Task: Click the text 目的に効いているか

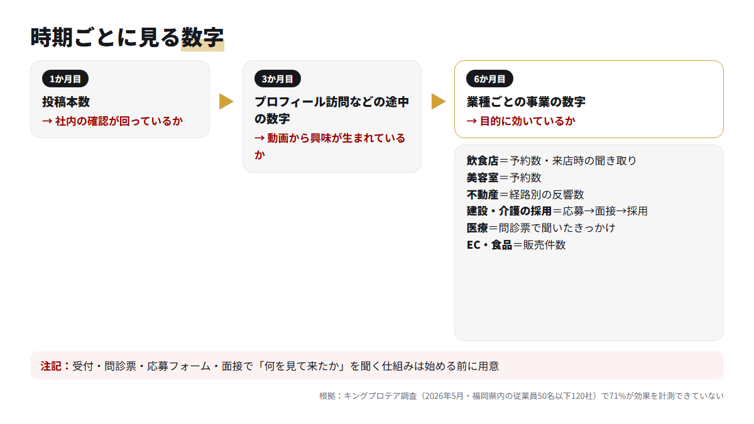Action: click(x=527, y=121)
